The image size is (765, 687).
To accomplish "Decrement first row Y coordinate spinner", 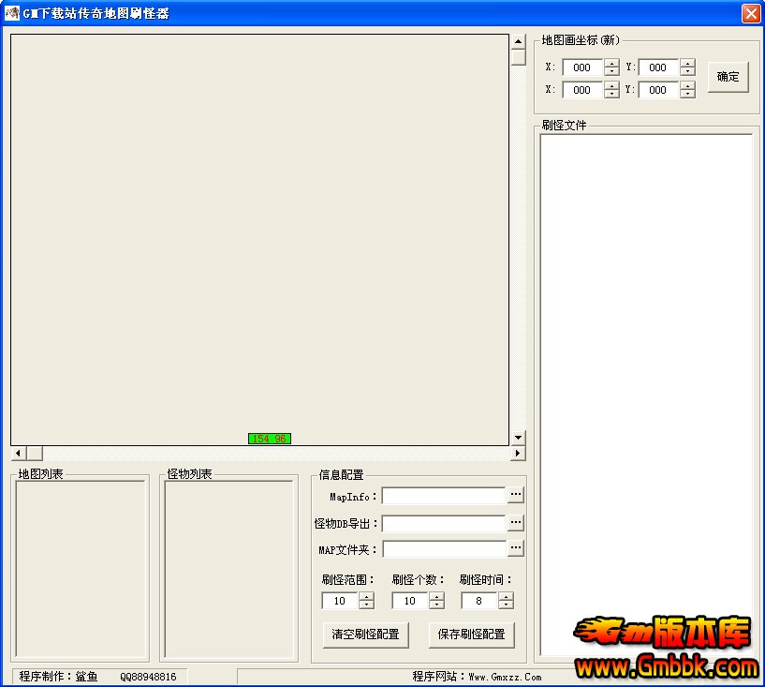I will coord(688,72).
